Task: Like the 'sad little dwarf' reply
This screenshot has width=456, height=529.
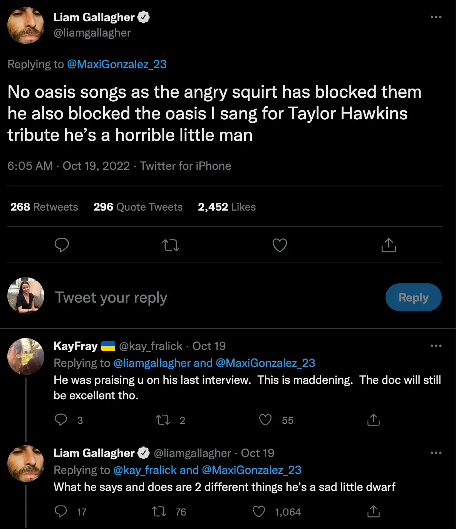Action: pos(259,512)
